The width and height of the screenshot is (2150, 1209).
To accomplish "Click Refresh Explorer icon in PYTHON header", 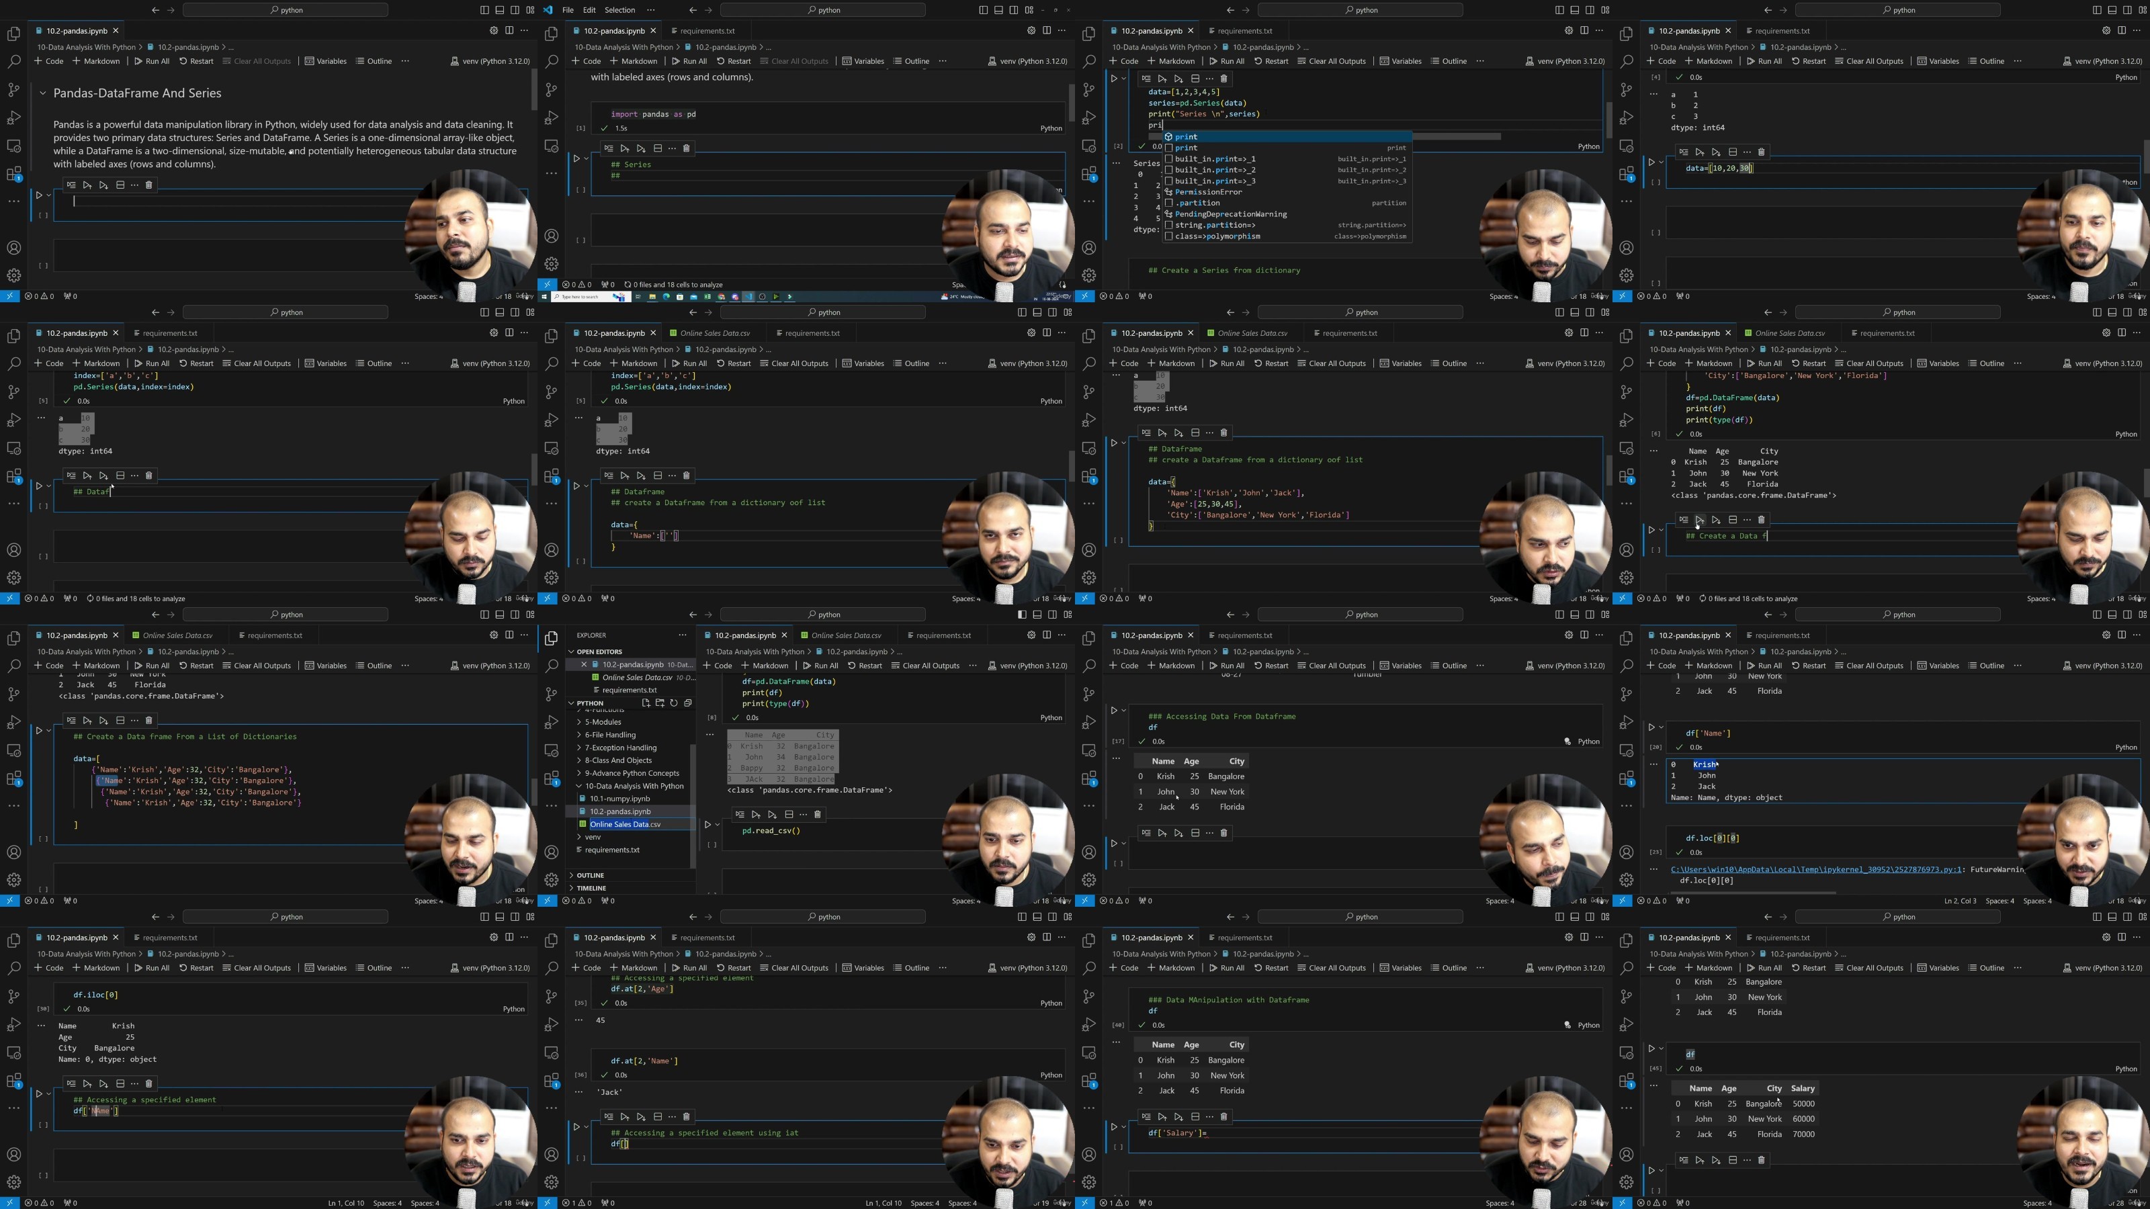I will 673,703.
